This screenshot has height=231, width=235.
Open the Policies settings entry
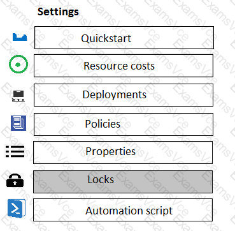coord(124,124)
